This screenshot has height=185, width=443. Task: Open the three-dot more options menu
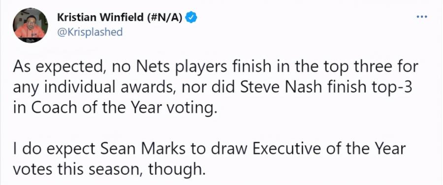(422, 17)
